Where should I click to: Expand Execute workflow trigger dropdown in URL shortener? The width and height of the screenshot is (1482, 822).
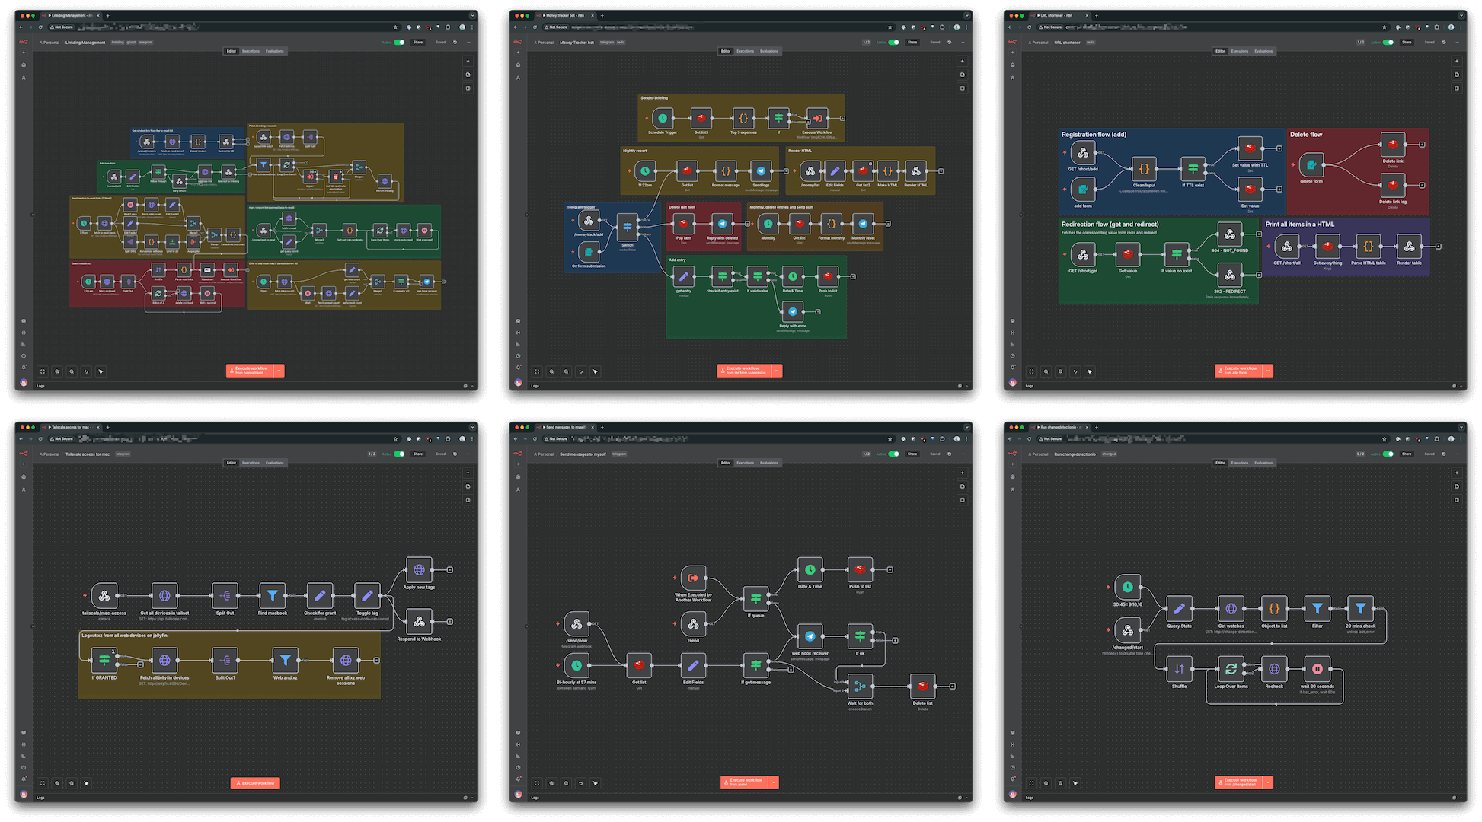point(1268,371)
